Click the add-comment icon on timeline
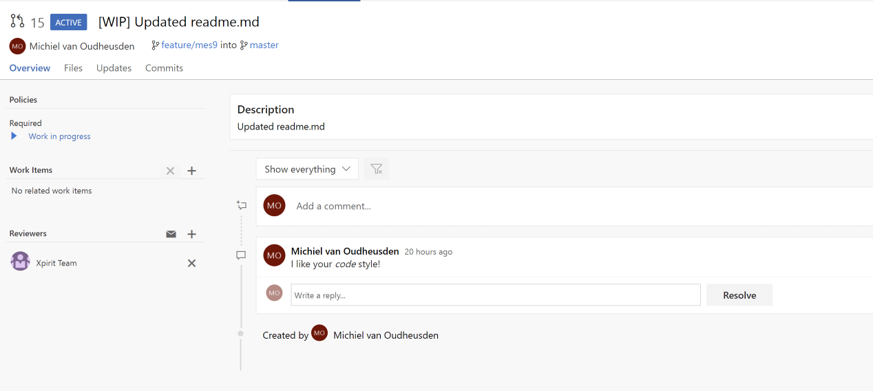 point(241,205)
